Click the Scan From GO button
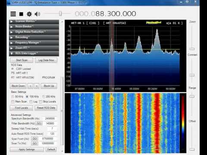 pyautogui.click(x=34, y=139)
